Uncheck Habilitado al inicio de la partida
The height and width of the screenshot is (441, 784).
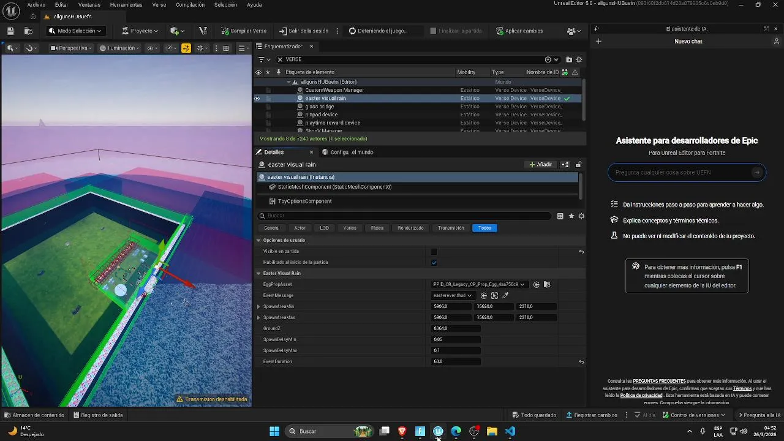point(434,262)
